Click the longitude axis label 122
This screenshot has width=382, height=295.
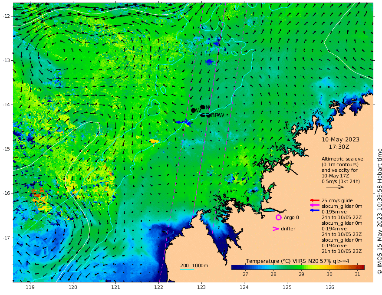[158, 287]
